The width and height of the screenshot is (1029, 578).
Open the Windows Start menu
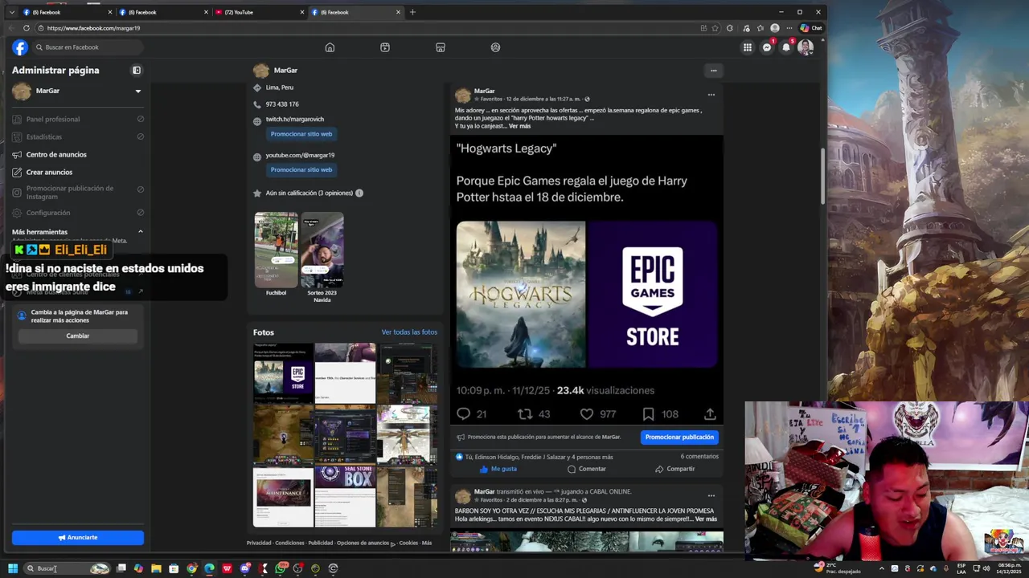(13, 568)
